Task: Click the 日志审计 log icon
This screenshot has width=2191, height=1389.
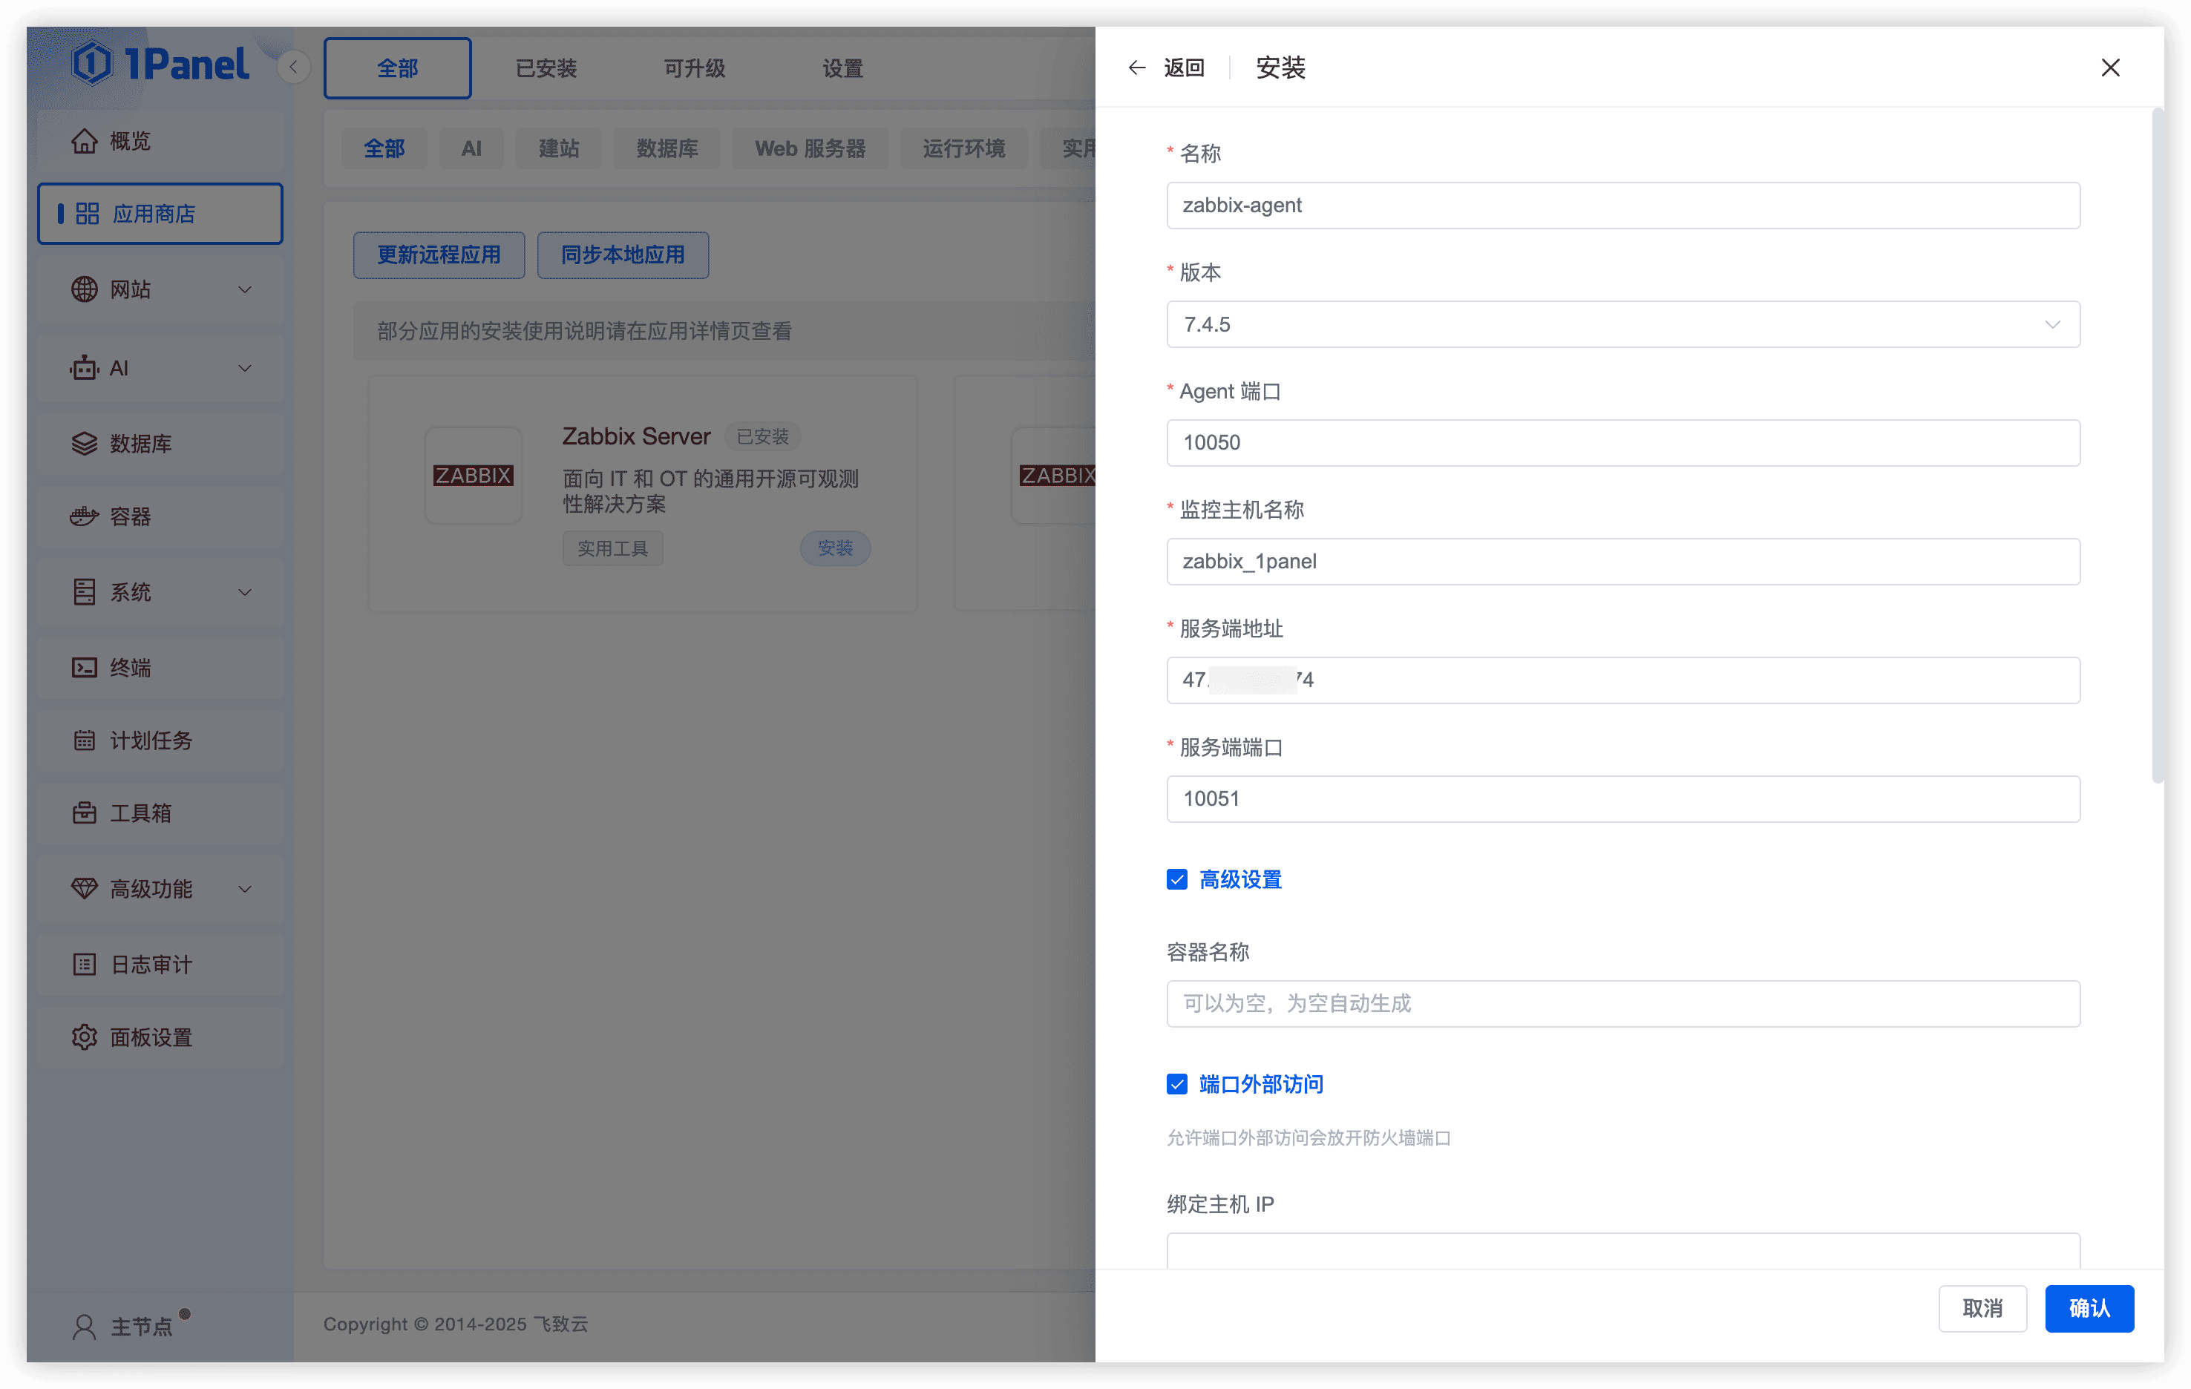Action: pyautogui.click(x=85, y=964)
